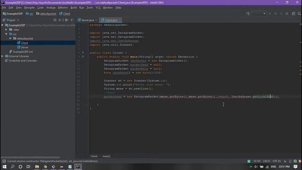The image size is (302, 170).
Task: Click the CRLF line separator selector
Action: (266, 161)
